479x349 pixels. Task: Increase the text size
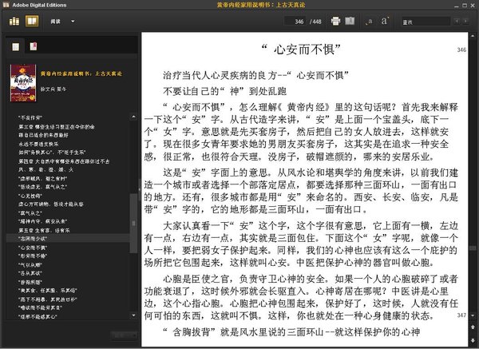point(384,20)
